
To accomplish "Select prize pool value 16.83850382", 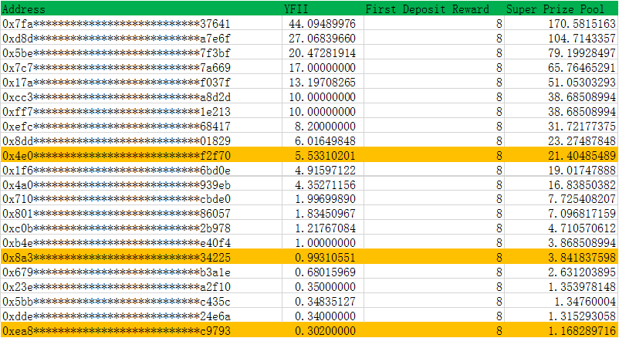I will [x=582, y=184].
